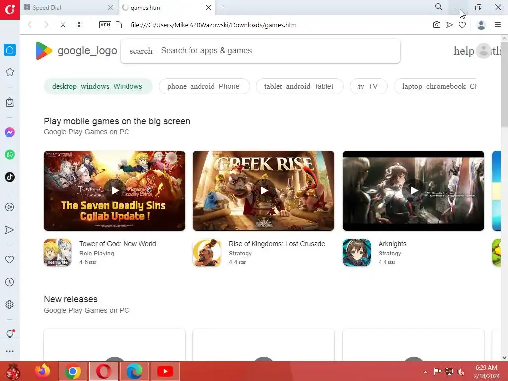Image resolution: width=508 pixels, height=381 pixels.
Task: Click the New releases heading
Action: [70, 299]
